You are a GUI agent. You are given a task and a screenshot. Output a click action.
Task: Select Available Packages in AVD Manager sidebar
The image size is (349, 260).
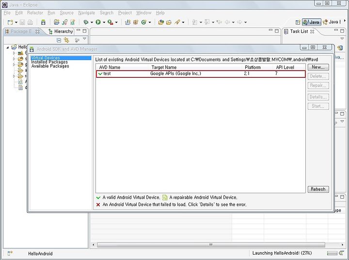[50, 66]
